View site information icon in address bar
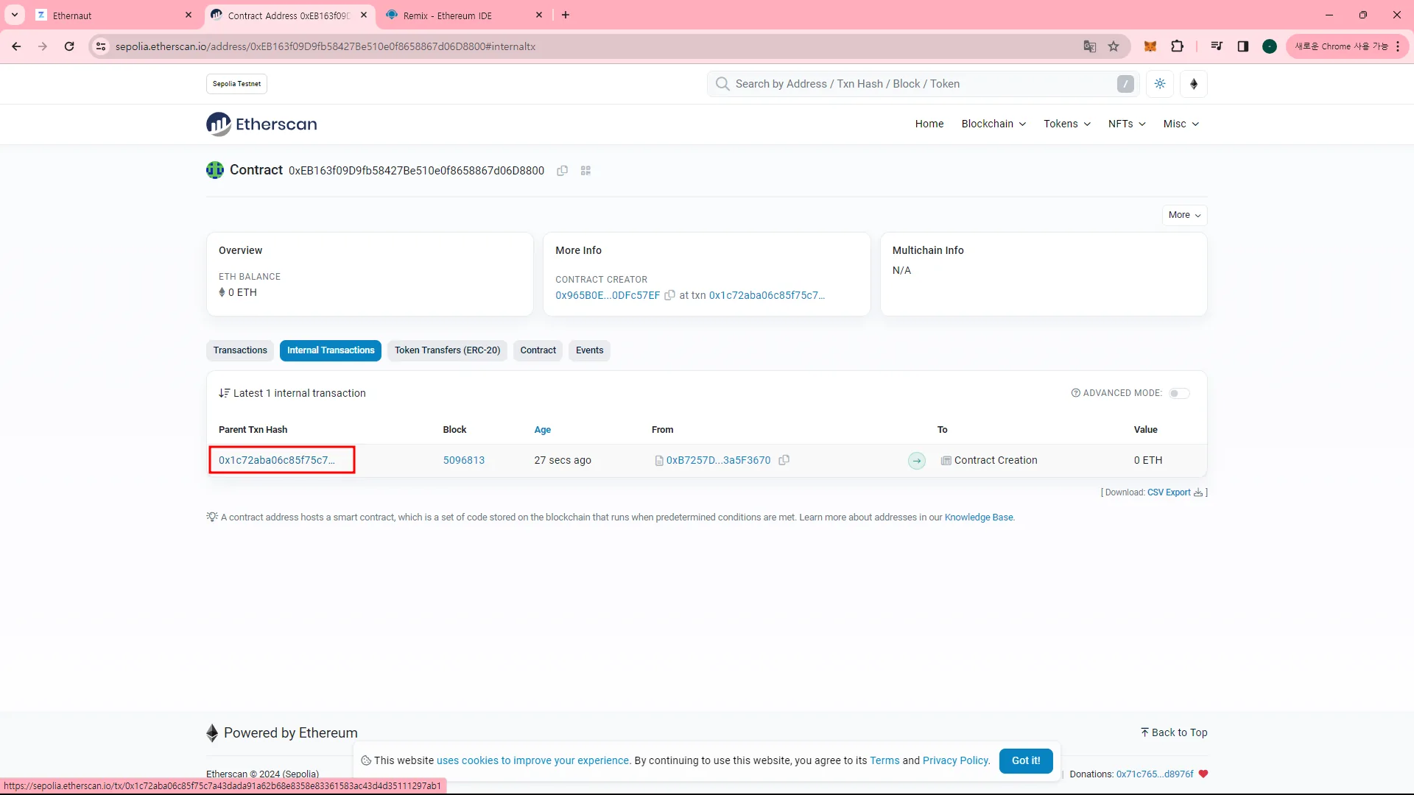This screenshot has height=795, width=1414. [101, 46]
